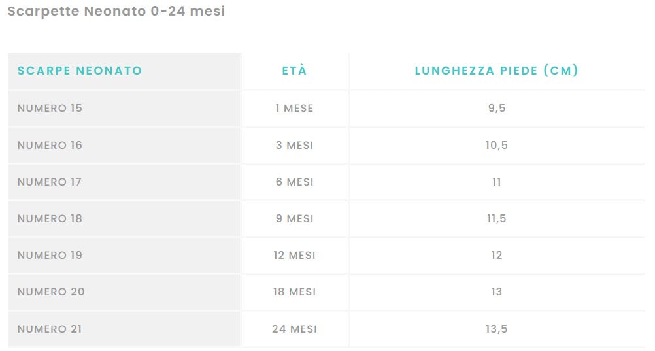Click the 10,5 foot length value
Screen dimensions: 655x351
[497, 145]
